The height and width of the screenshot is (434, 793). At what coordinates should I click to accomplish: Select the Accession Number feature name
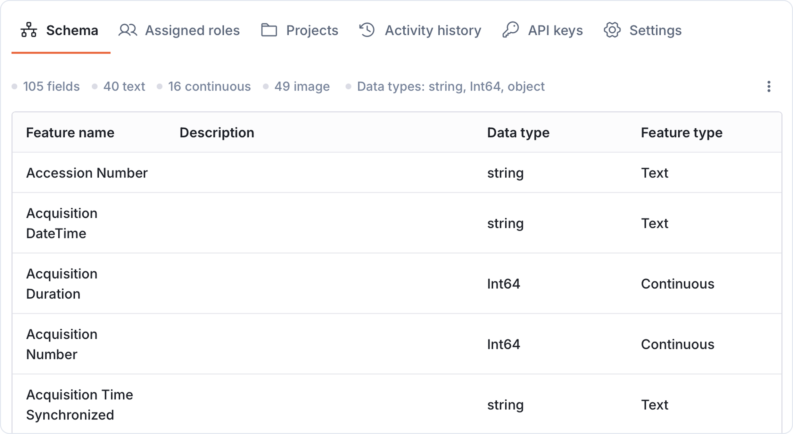click(87, 173)
